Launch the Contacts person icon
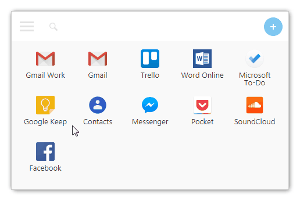Image resolution: width=300 pixels, height=209 pixels. [98, 105]
